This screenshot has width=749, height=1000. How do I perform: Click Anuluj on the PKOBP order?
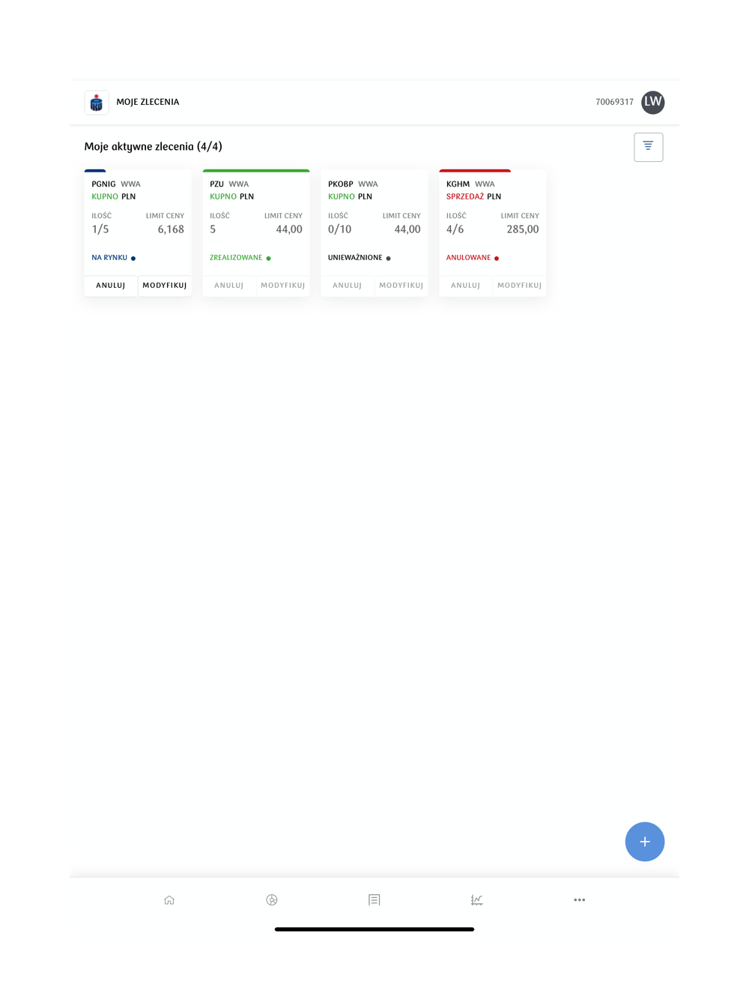coord(348,286)
